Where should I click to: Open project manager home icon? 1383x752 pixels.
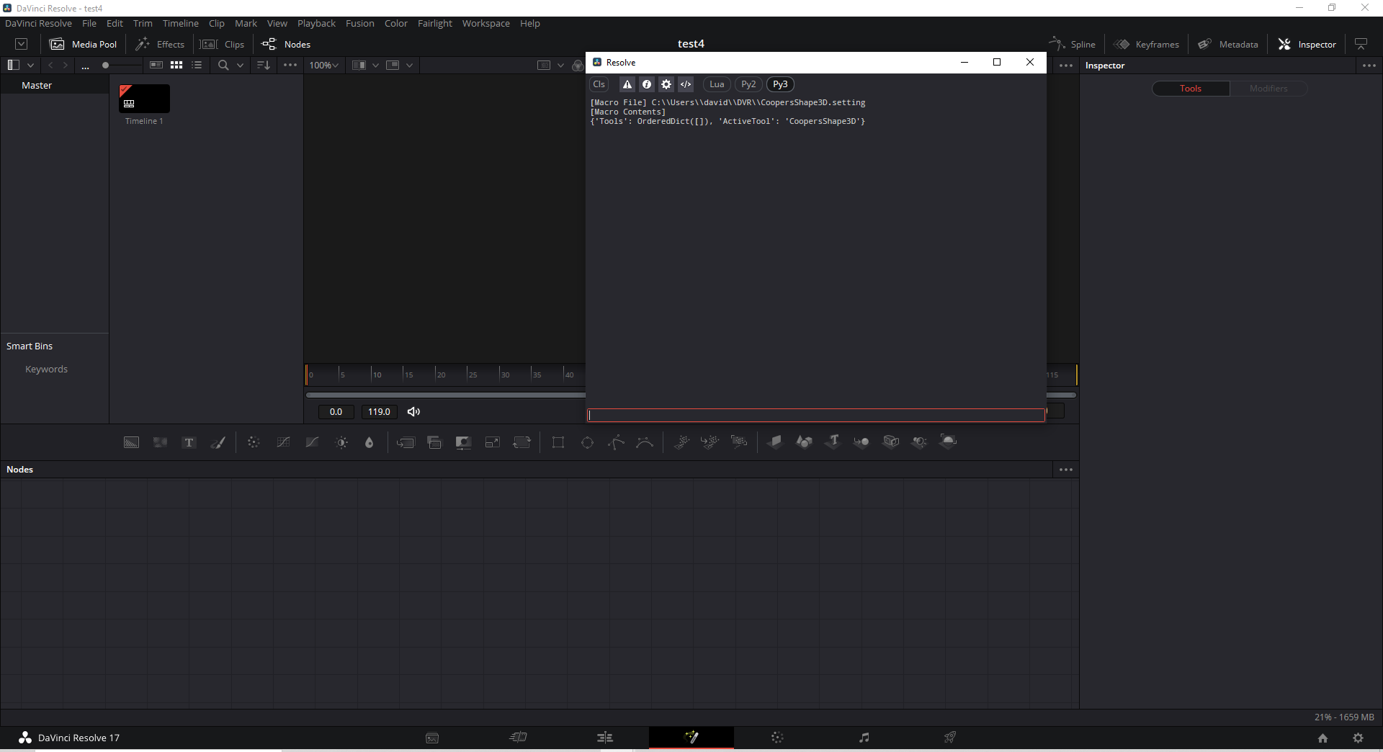1322,738
